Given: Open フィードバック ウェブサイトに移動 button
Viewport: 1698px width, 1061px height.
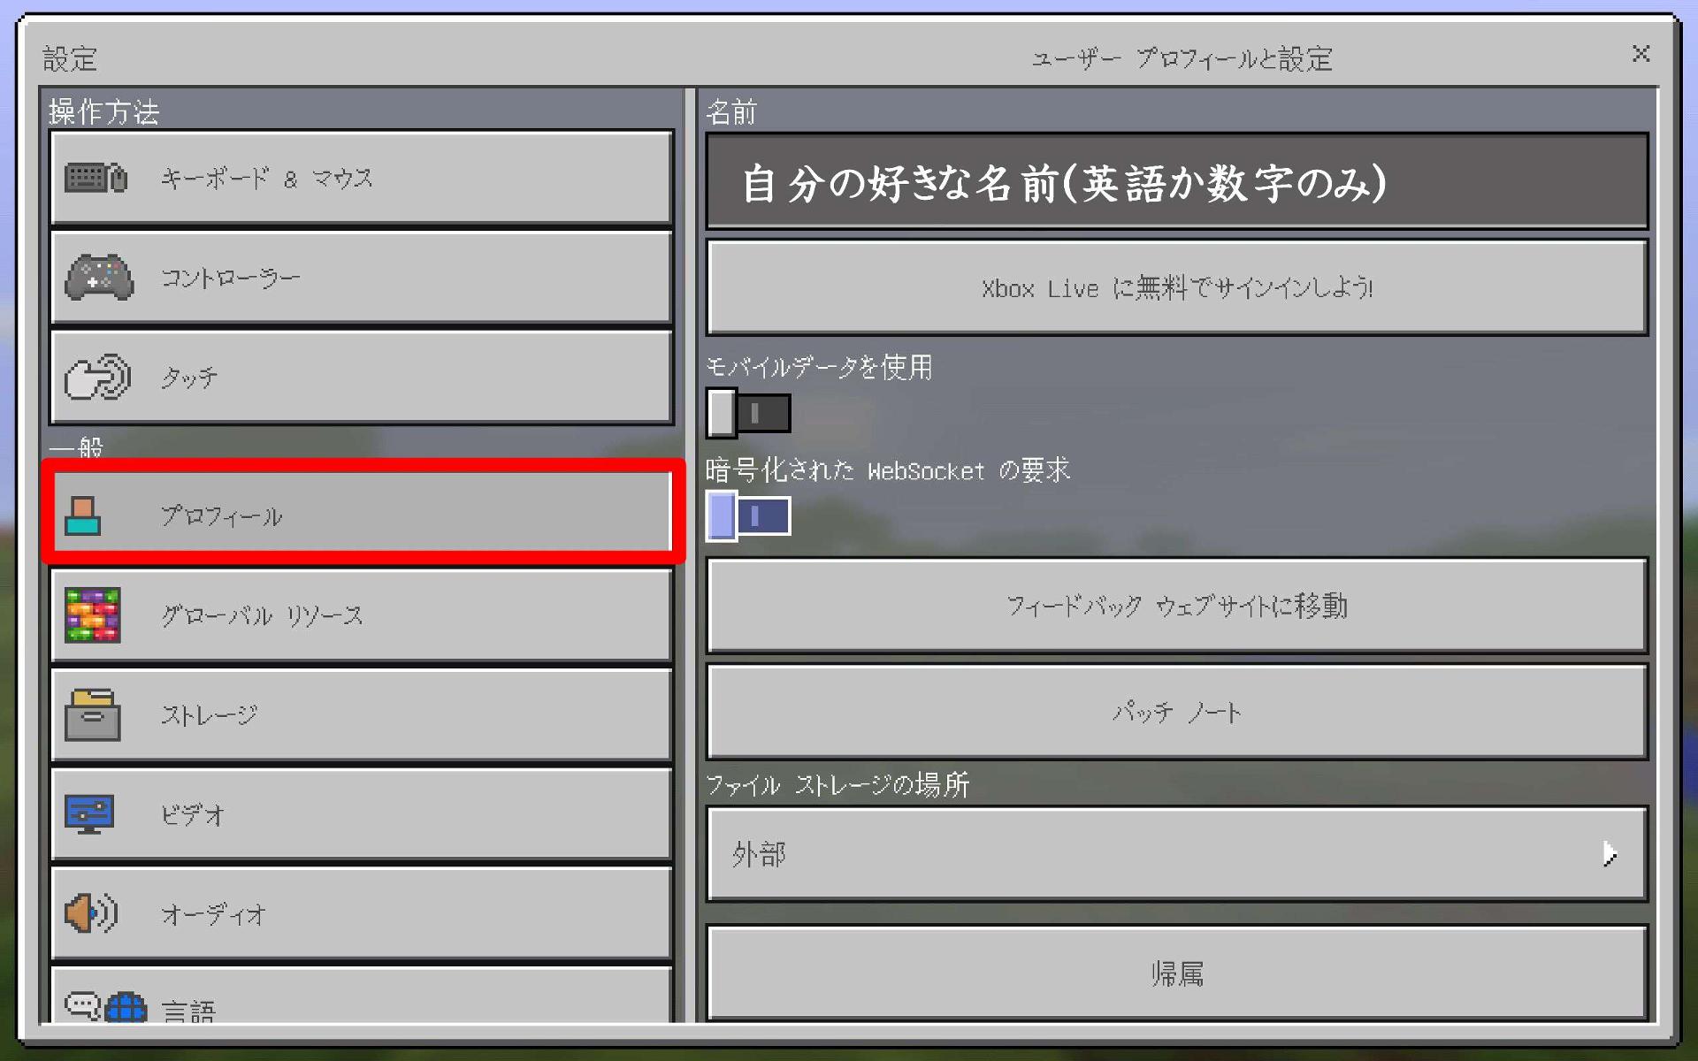Looking at the screenshot, I should click(1177, 606).
